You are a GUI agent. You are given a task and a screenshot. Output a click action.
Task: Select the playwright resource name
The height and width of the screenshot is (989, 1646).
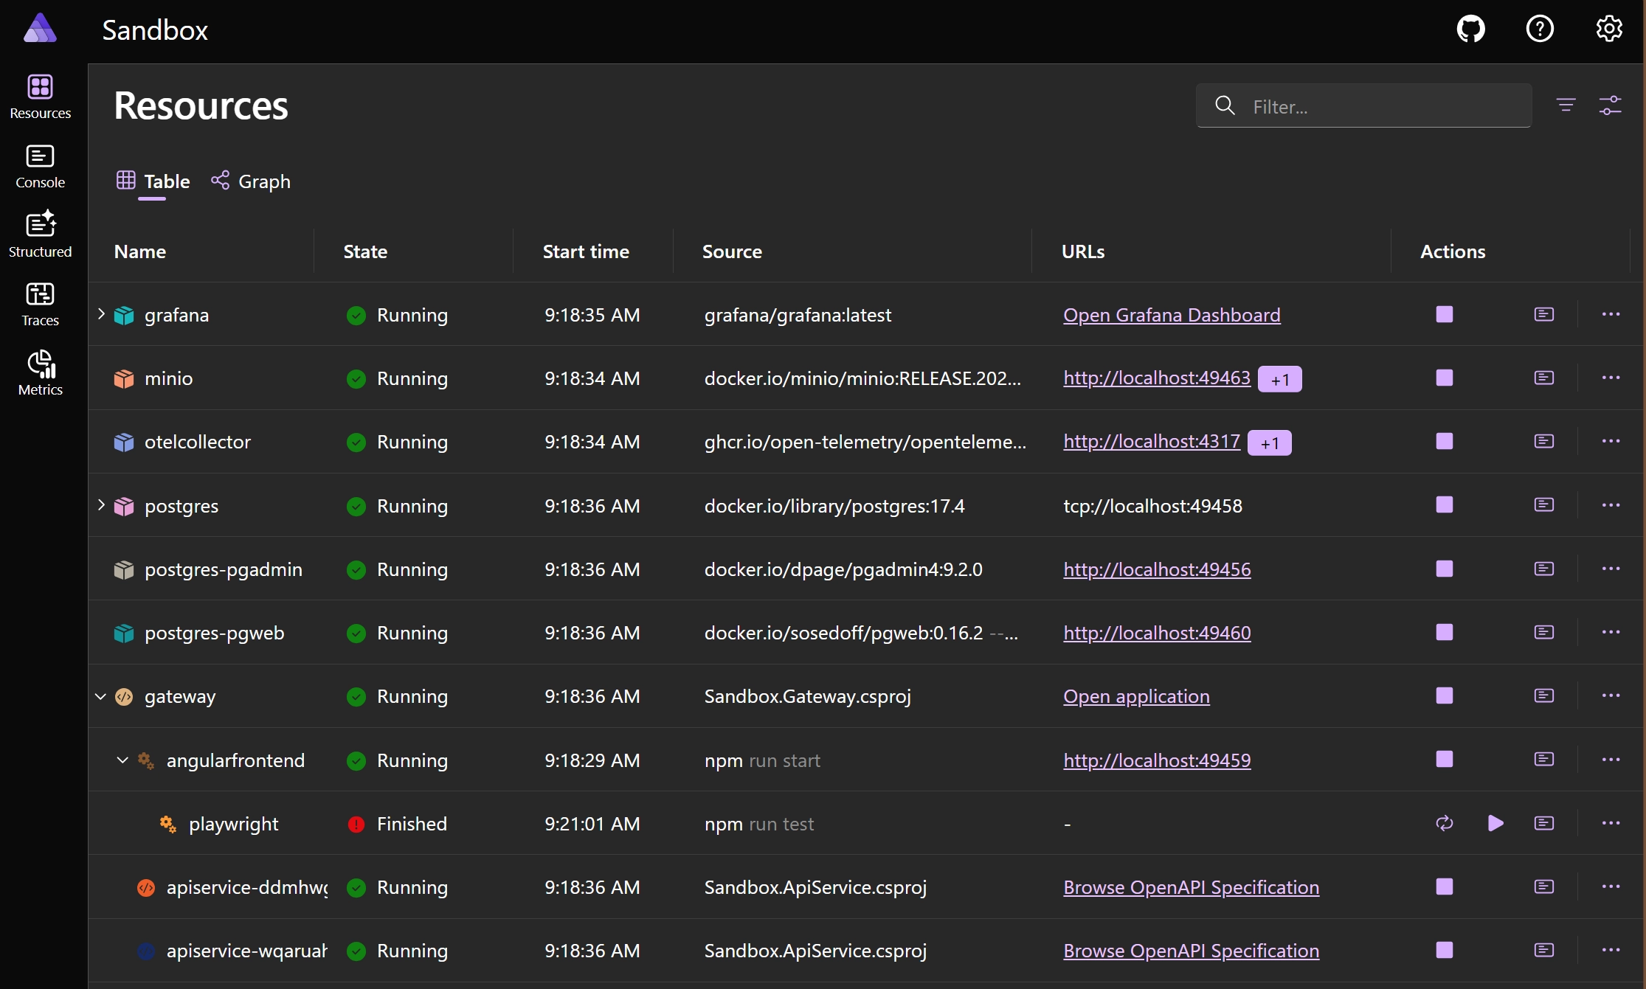pos(233,824)
